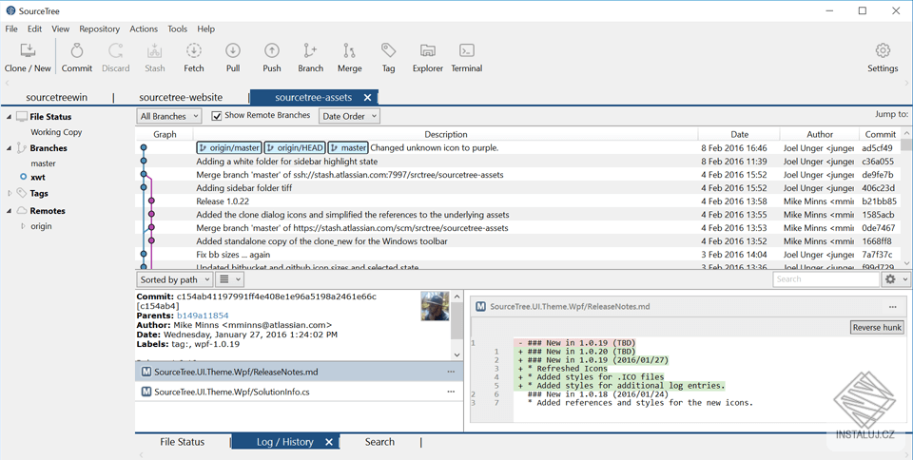Click the Commit toolbar icon
The image size is (913, 460).
(x=77, y=51)
